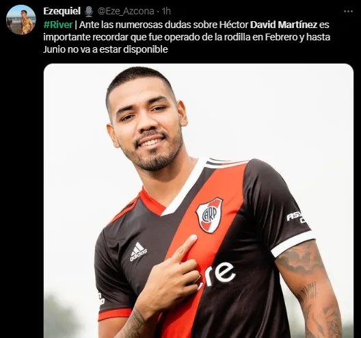This screenshot has width=361, height=338.
Task: Click the microphone badge beside Ezequiel
Action: (x=89, y=12)
